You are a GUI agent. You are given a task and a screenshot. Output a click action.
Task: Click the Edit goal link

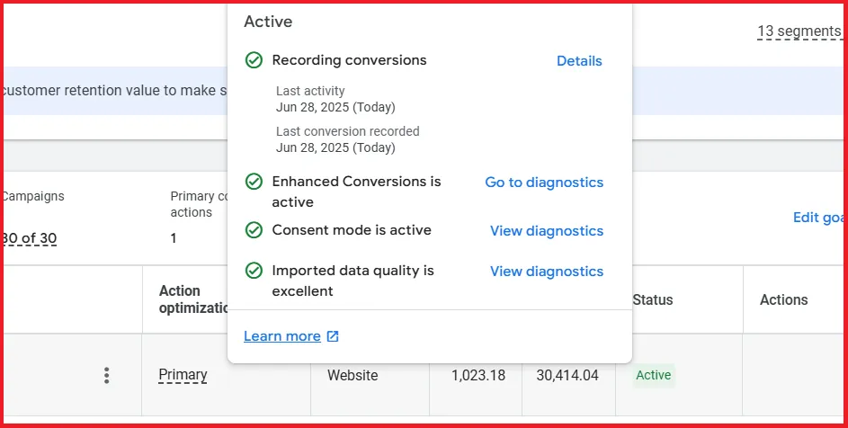click(818, 218)
